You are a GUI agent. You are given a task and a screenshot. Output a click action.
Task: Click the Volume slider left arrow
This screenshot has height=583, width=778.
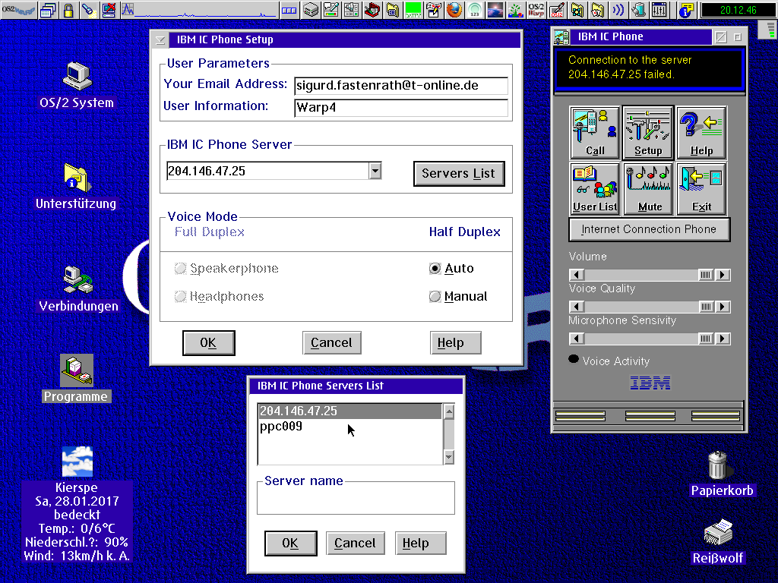pyautogui.click(x=577, y=275)
